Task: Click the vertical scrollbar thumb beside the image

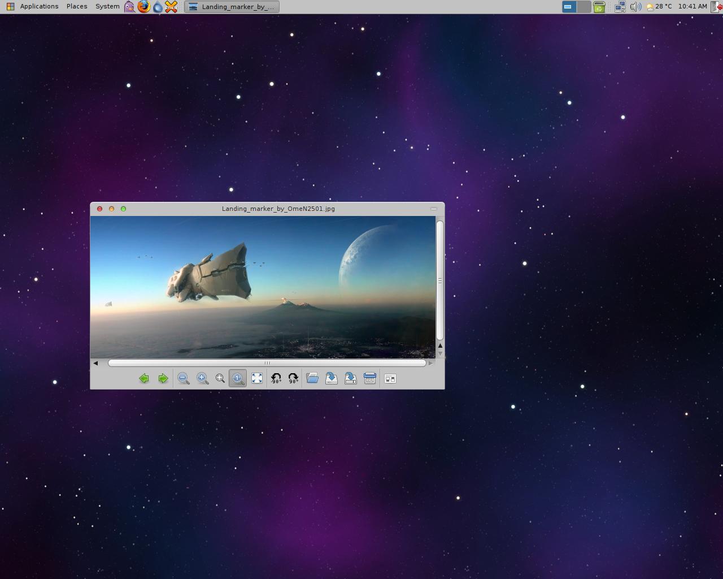Action: (440, 280)
